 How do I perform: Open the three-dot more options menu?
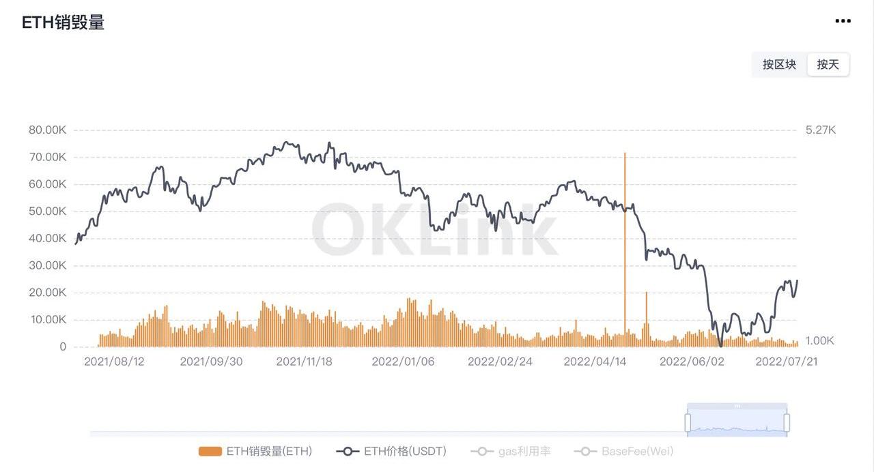[x=843, y=21]
